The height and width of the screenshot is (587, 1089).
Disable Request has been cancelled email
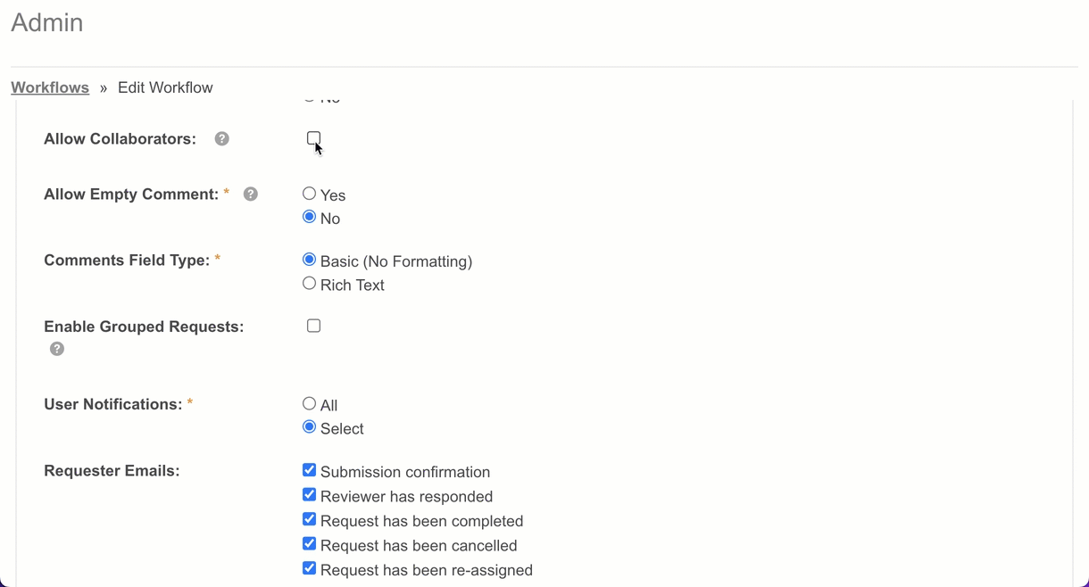[310, 543]
